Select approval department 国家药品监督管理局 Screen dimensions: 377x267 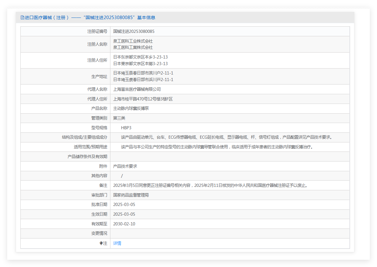pyautogui.click(x=131, y=195)
